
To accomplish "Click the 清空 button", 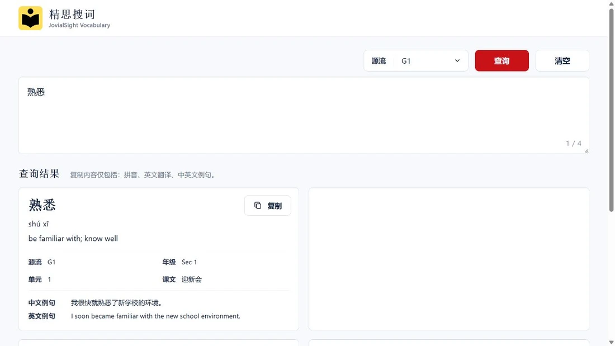I will (x=562, y=61).
